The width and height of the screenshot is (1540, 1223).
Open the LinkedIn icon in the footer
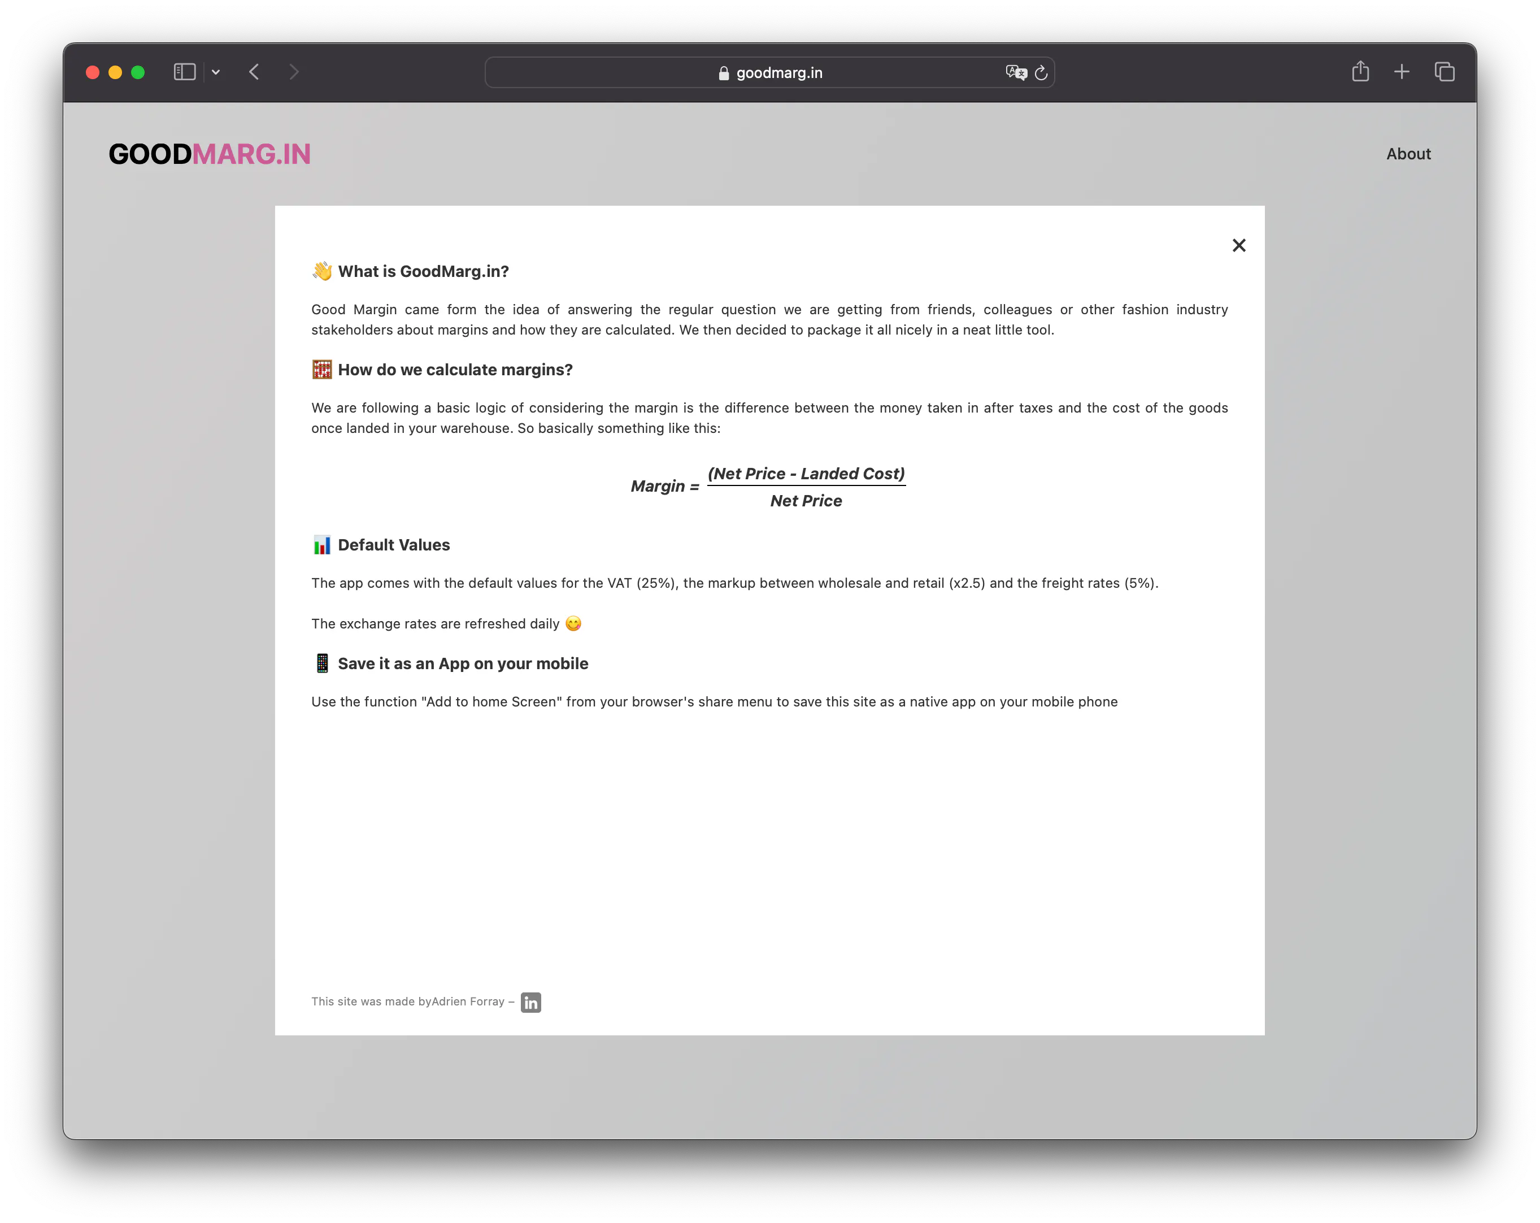coord(530,1002)
